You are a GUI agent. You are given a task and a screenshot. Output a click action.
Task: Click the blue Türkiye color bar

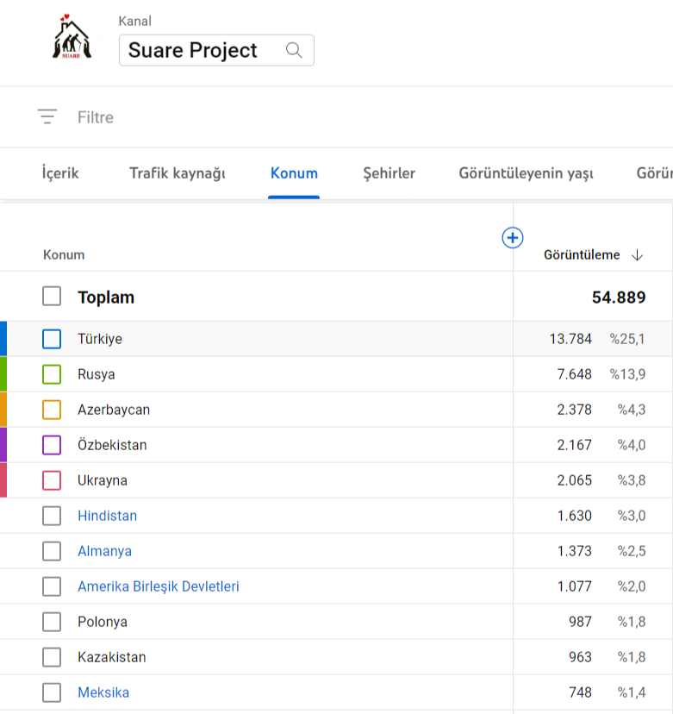click(3, 338)
